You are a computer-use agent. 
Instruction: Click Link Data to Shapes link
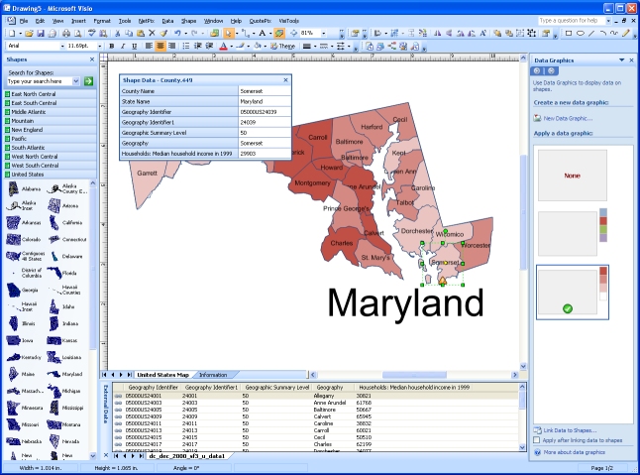tap(570, 430)
